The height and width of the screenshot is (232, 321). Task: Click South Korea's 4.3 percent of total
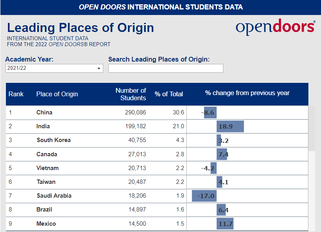180,140
